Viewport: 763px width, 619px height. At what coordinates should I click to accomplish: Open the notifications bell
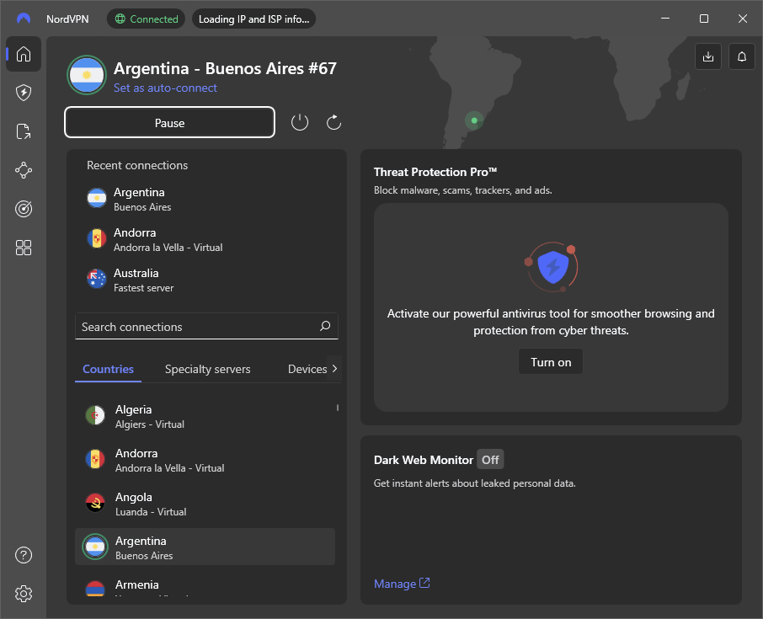pos(742,56)
